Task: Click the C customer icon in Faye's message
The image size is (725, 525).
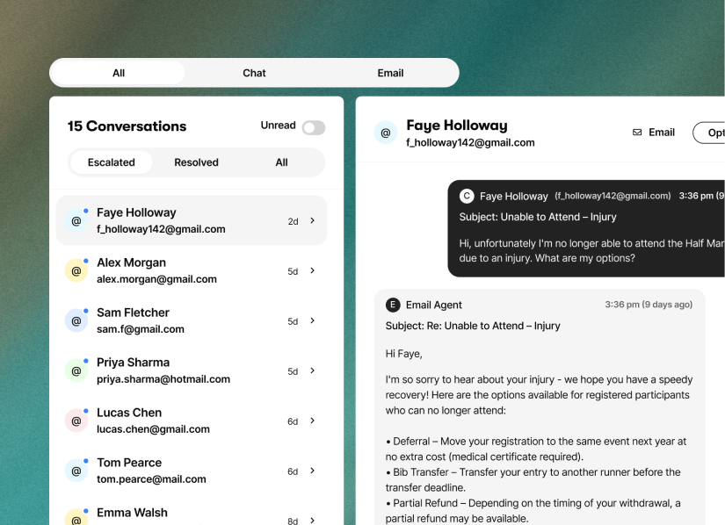Action: click(x=467, y=196)
